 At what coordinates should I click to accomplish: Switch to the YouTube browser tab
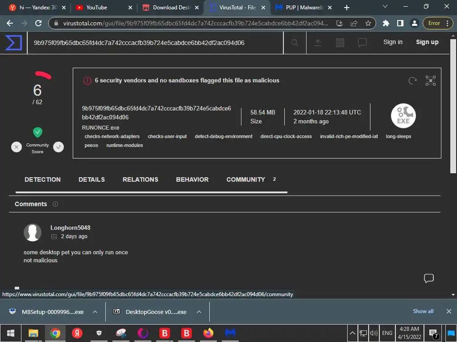tap(104, 8)
